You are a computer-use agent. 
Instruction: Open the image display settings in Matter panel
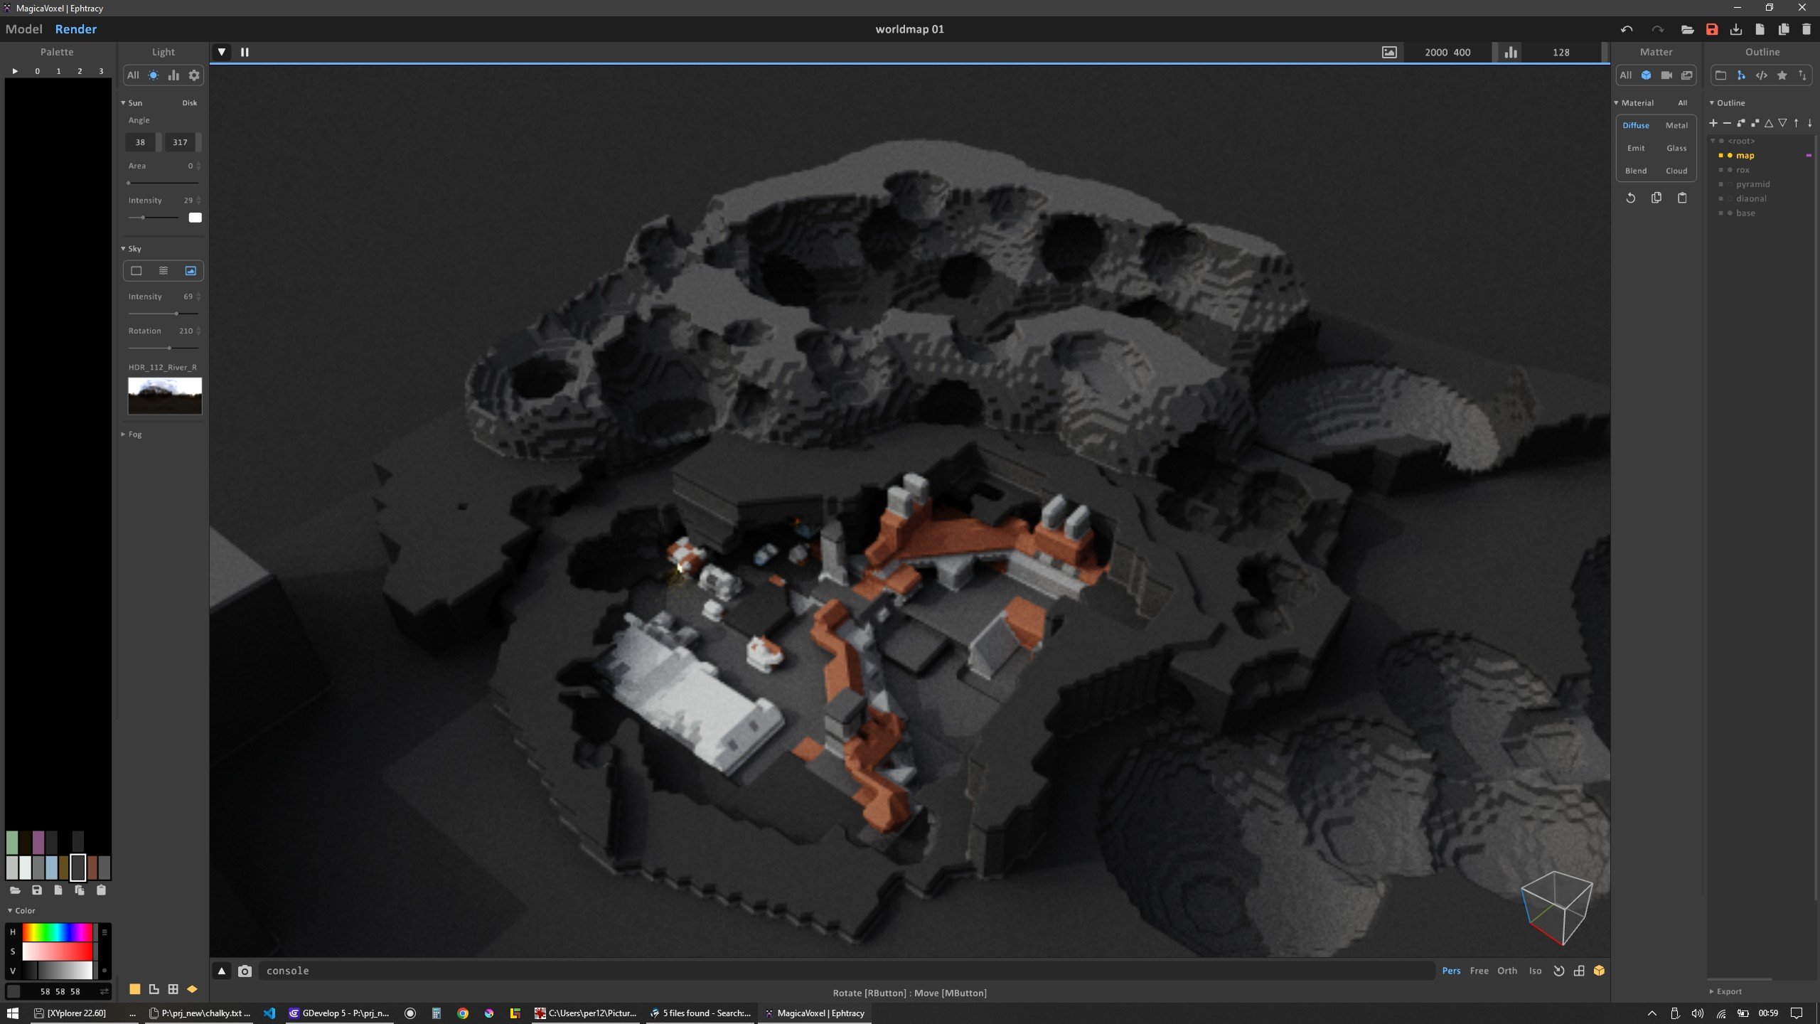click(1686, 75)
